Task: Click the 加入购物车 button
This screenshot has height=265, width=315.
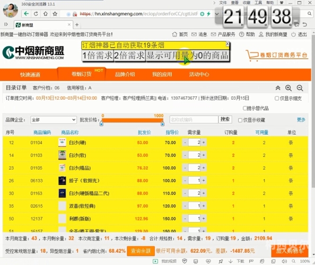Action: pos(290,251)
